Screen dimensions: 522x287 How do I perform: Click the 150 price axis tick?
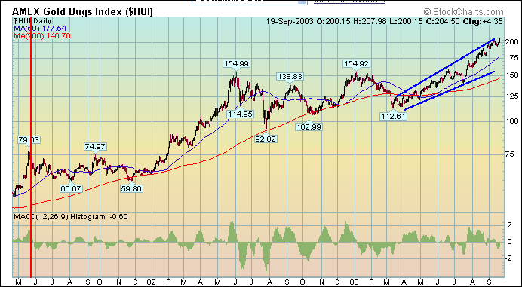click(x=513, y=75)
